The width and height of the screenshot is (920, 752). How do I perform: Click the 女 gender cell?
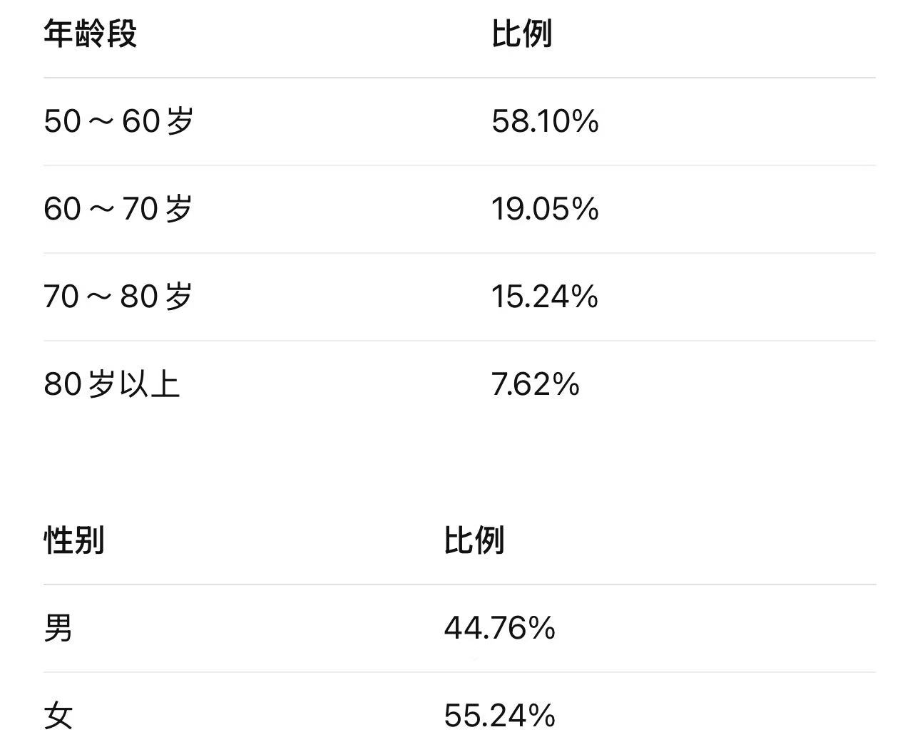tap(58, 716)
